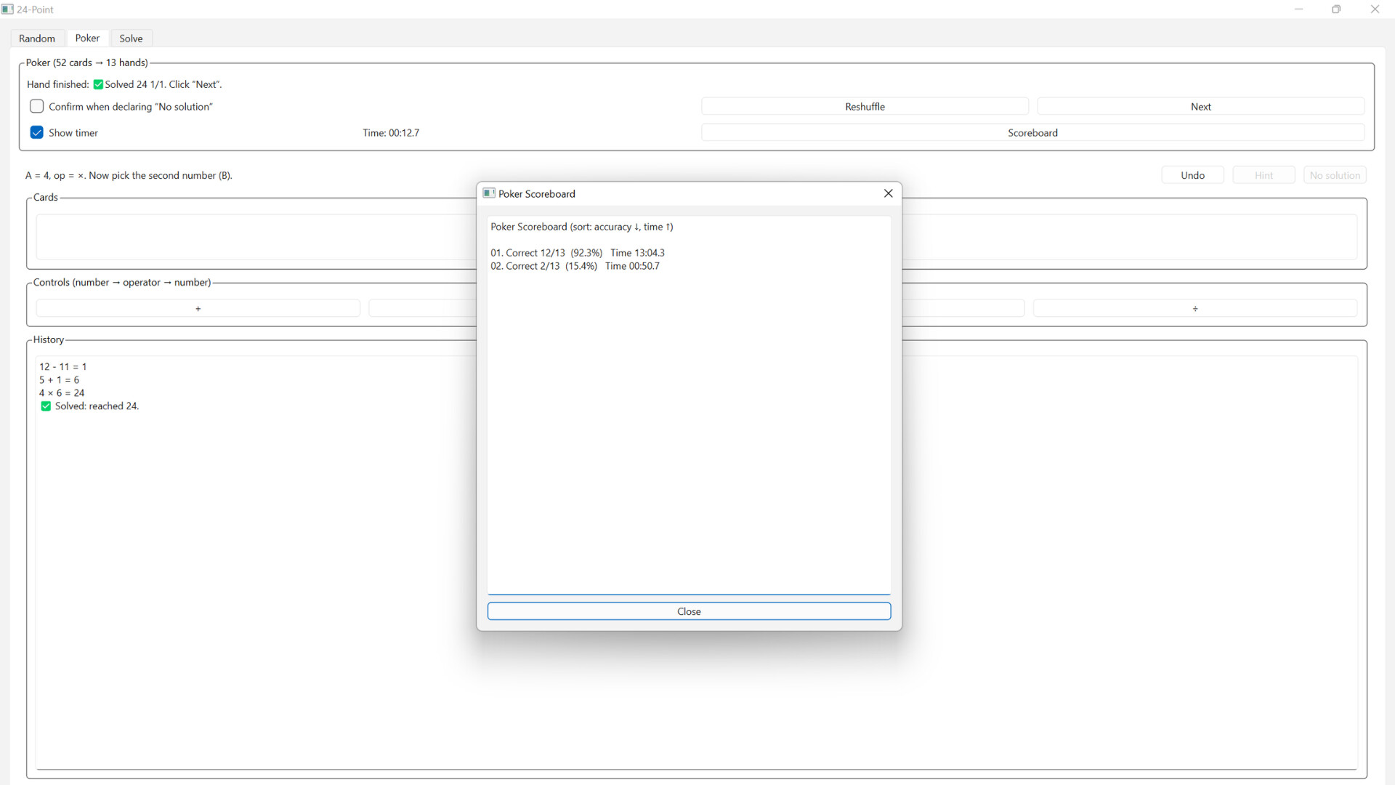Minimize the 24-Point window
Screen dimensions: 1395x785
click(x=1298, y=9)
